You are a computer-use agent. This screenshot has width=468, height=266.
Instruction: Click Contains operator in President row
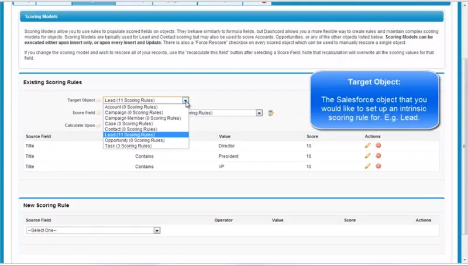[144, 156]
